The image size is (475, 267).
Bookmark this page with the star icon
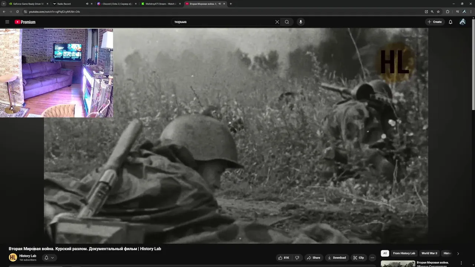(x=438, y=11)
